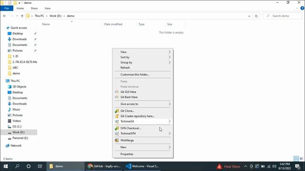Click the Git GUI Here icon
This screenshot has height=171, width=305.
coord(117,92)
